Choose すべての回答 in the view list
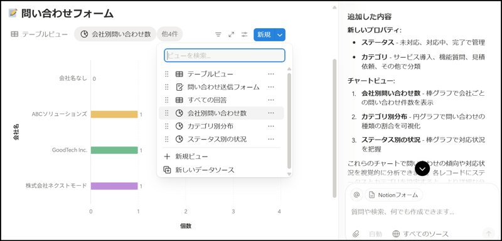The width and height of the screenshot is (502, 241). (222, 100)
